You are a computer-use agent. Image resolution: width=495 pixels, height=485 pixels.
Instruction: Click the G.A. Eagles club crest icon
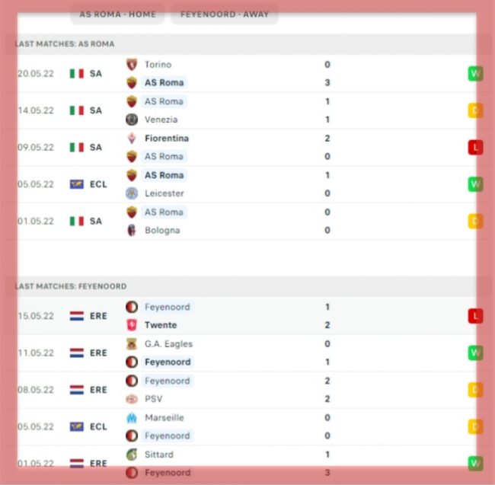tap(132, 344)
